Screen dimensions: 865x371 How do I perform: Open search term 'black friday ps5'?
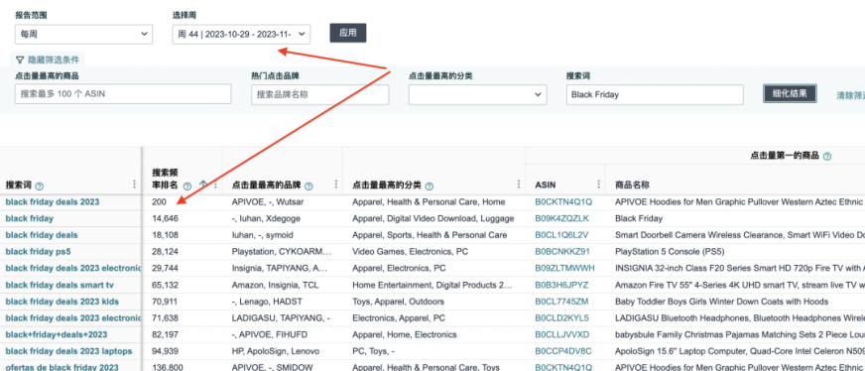[38, 251]
